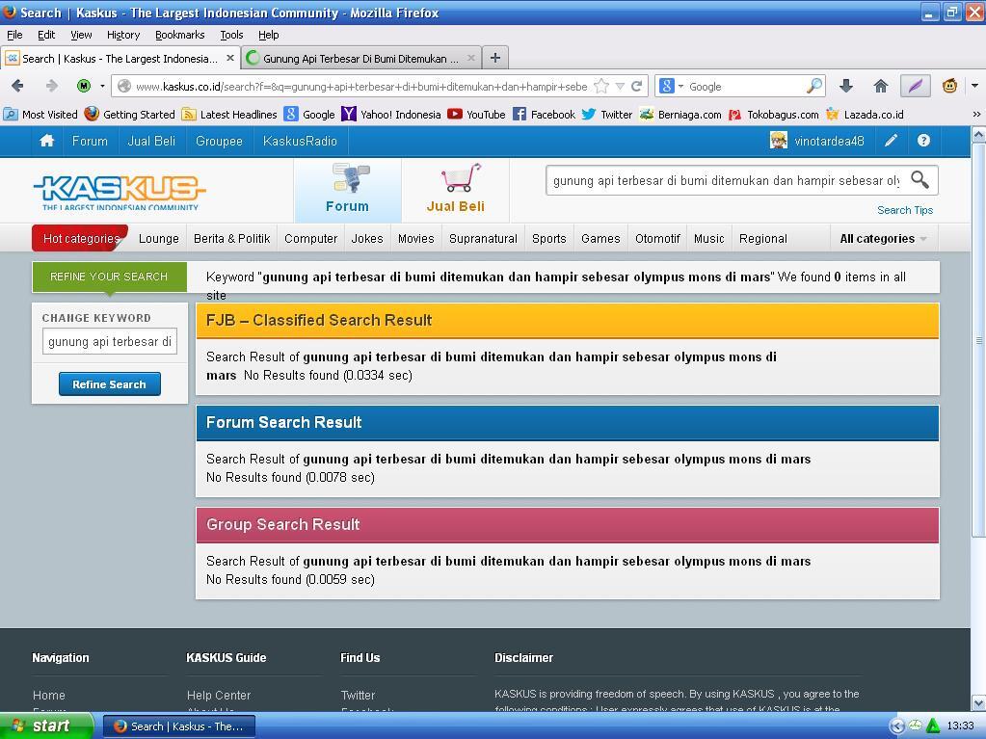The width and height of the screenshot is (986, 739).
Task: Switch to Gunung Api Terbesar tab
Action: click(x=360, y=59)
